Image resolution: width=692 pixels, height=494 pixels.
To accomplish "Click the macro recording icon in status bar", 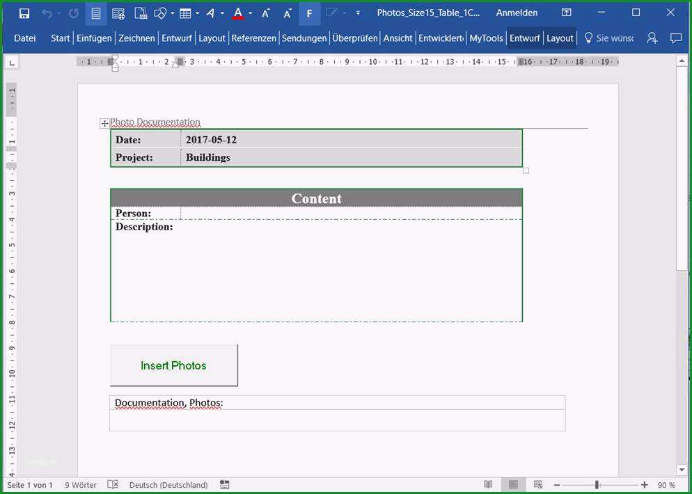I will (x=225, y=485).
